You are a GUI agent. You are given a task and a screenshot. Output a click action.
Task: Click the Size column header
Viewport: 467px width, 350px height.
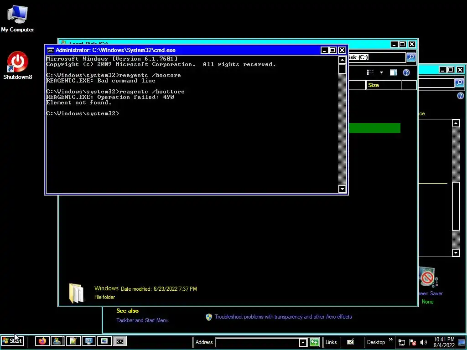(x=384, y=85)
